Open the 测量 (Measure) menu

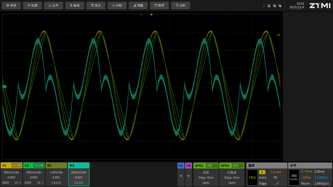pyautogui.click(x=138, y=5)
